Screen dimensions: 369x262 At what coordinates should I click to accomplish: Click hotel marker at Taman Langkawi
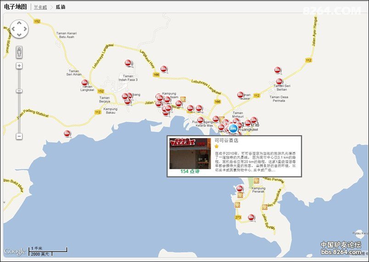(85, 83)
